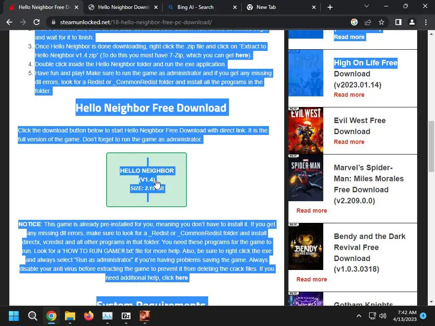Close the first Hello Neighbor tab
This screenshot has height=326, width=435.
click(x=76, y=7)
